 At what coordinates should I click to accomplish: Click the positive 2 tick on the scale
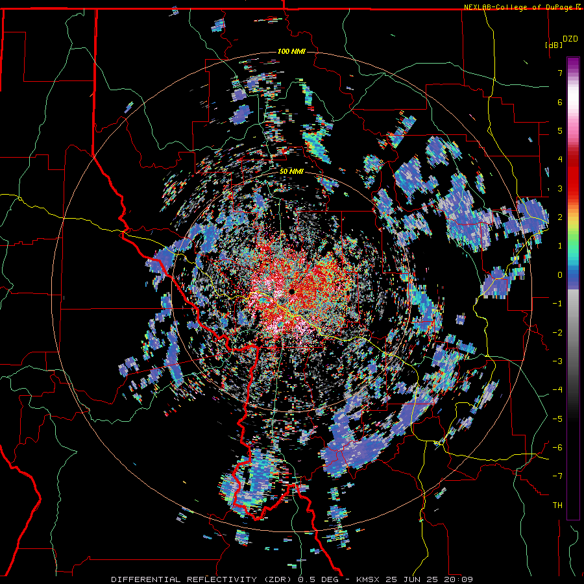click(x=560, y=217)
